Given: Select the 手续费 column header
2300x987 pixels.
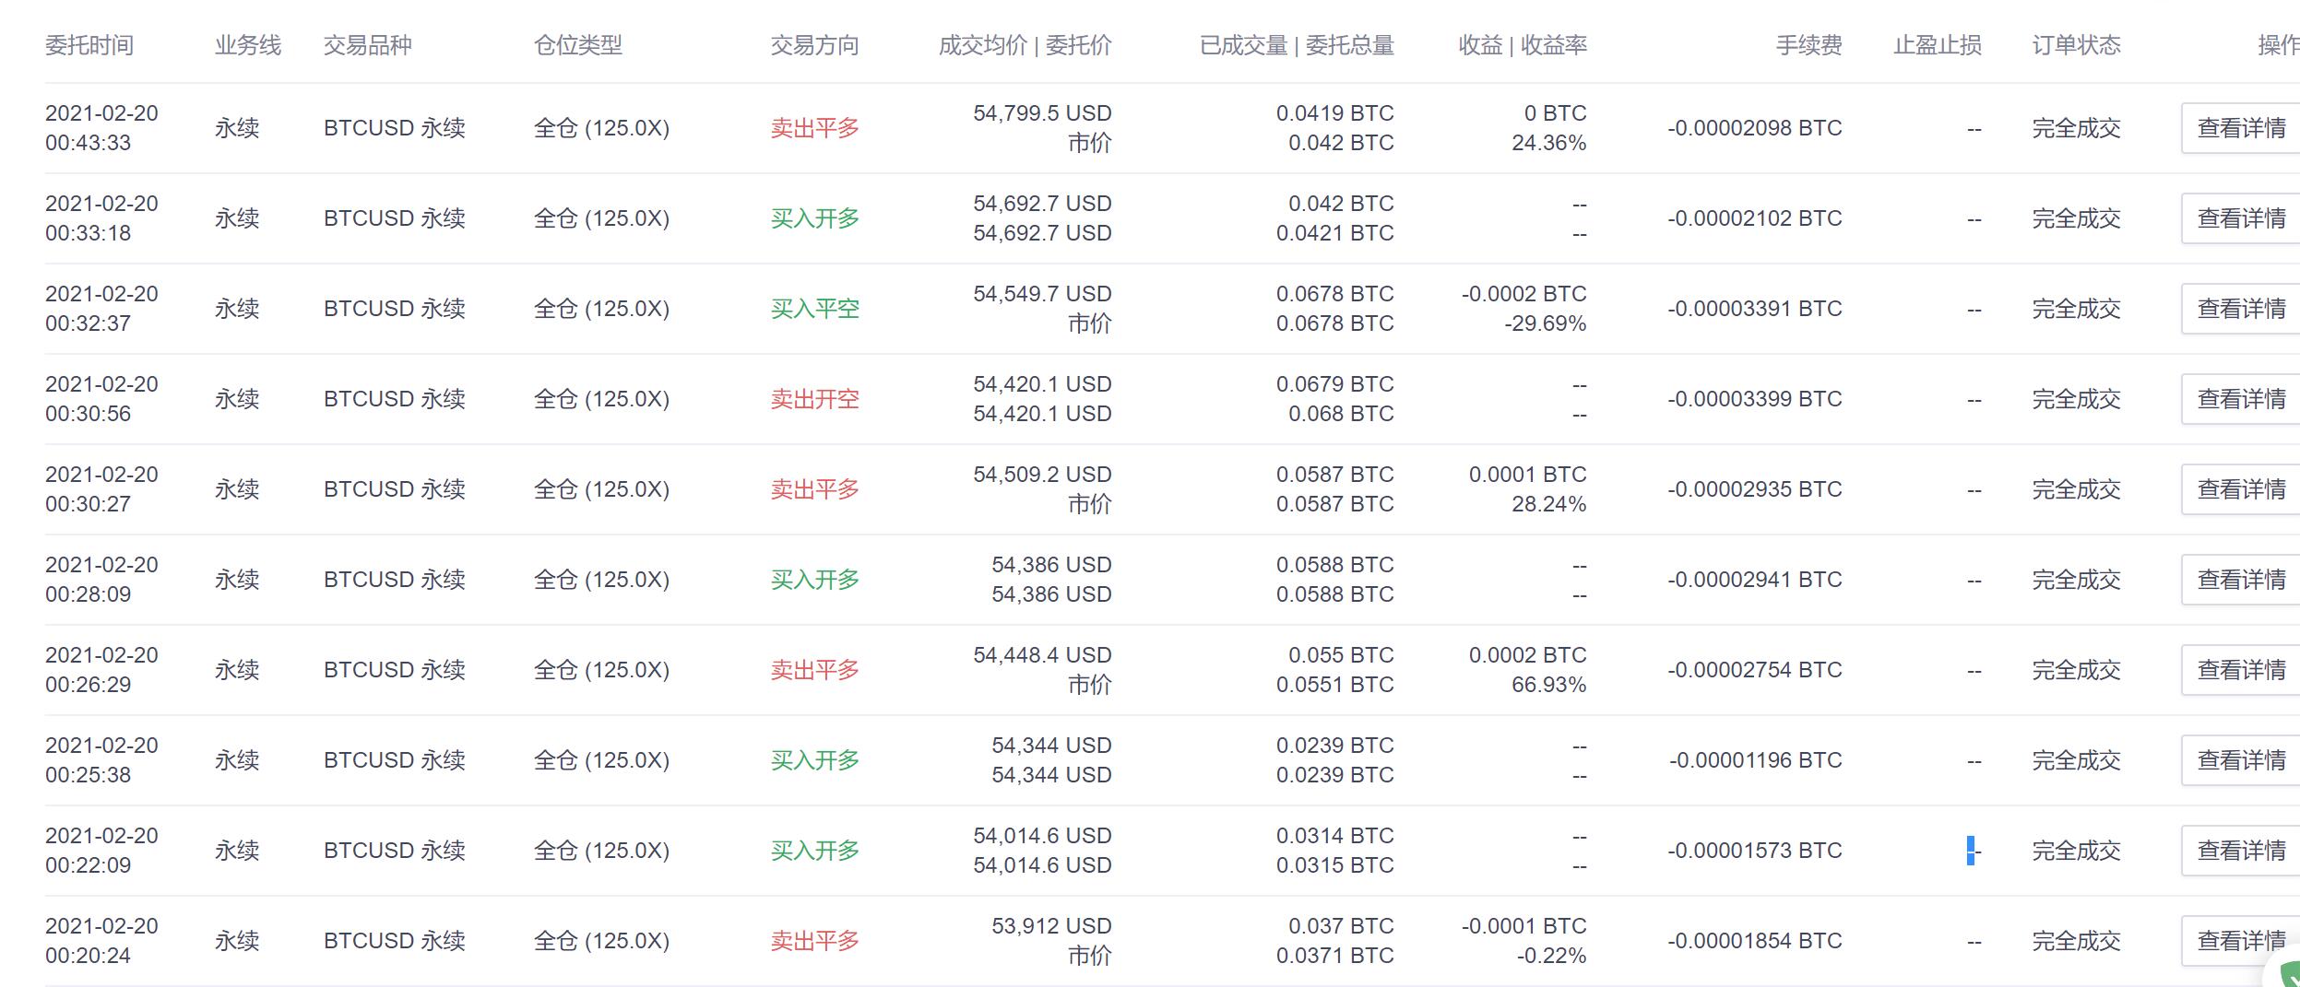Looking at the screenshot, I should [1808, 45].
